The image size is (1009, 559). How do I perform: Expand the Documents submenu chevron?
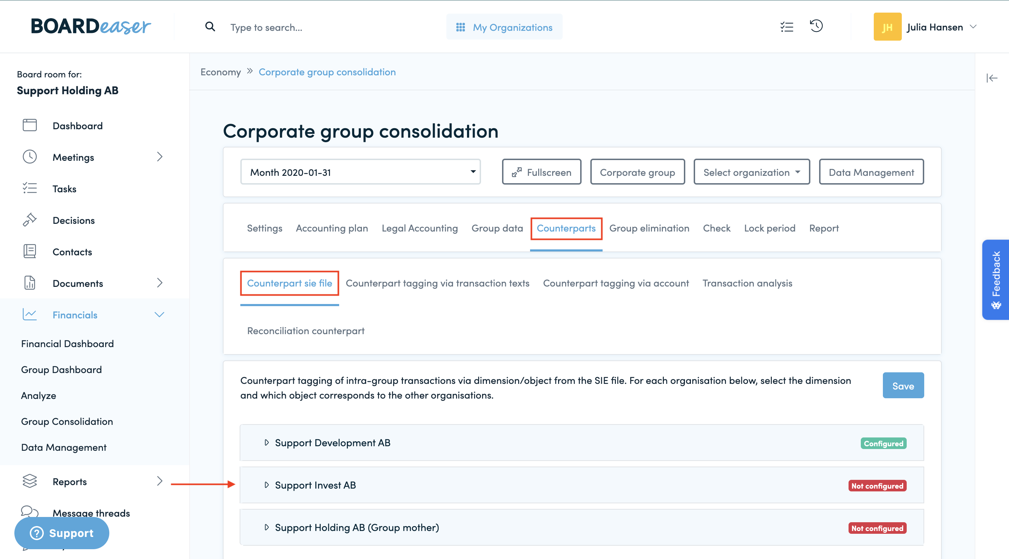(159, 283)
